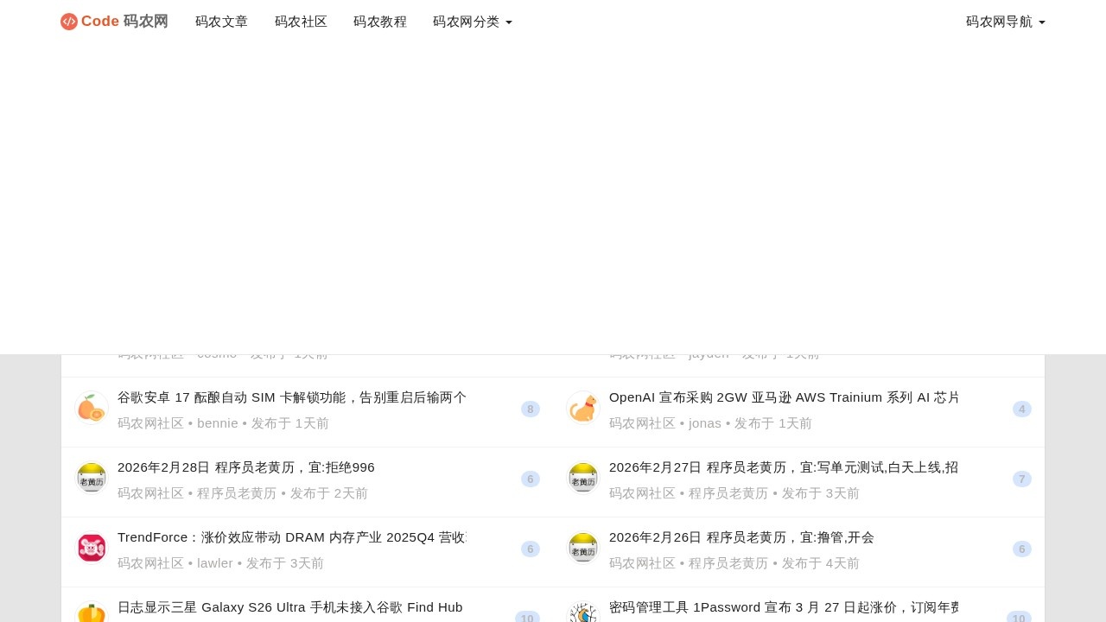Click the 程序员老黄历 category link under the Feb 27 post
The width and height of the screenshot is (1106, 622).
click(x=729, y=493)
